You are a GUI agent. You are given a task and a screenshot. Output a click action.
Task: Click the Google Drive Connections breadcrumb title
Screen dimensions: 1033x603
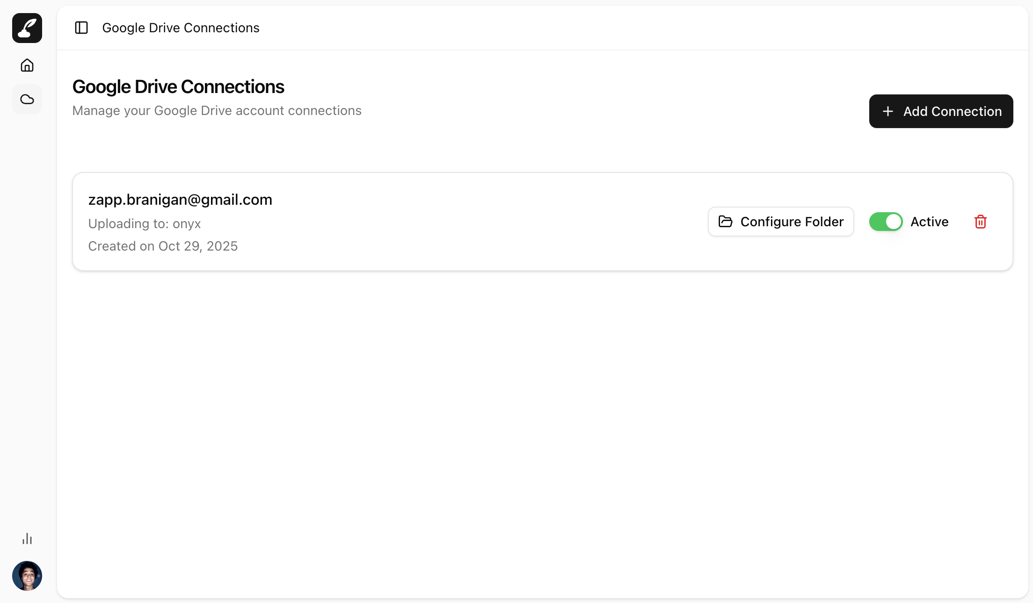click(x=181, y=28)
